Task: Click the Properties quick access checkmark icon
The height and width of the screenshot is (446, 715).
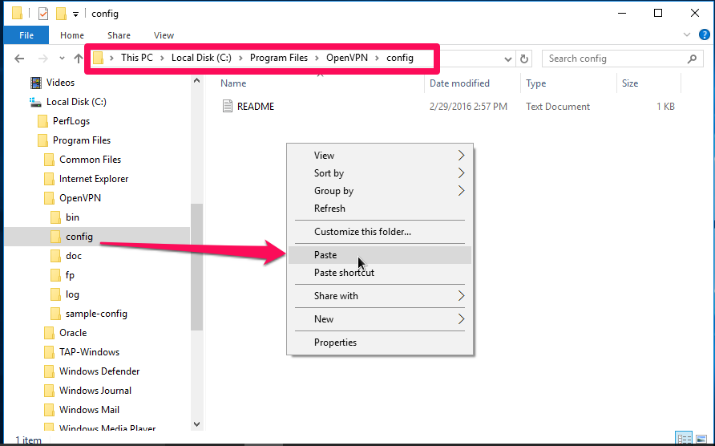Action: (42, 14)
